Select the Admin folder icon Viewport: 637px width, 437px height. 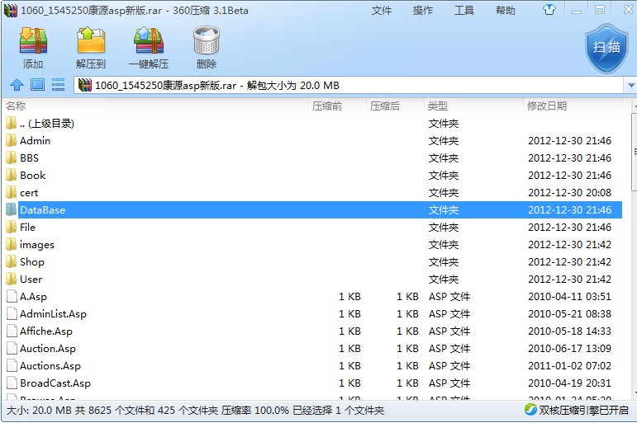coord(12,141)
